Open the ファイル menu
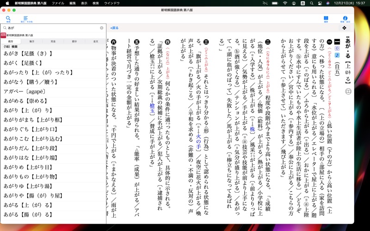This screenshot has height=231, width=370. [58, 3]
